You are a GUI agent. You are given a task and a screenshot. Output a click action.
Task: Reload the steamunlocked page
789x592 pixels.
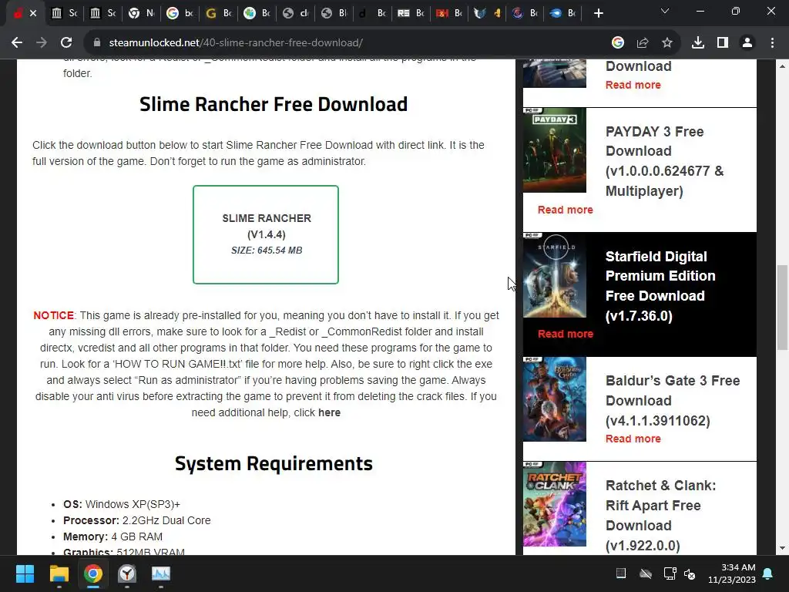tap(66, 43)
